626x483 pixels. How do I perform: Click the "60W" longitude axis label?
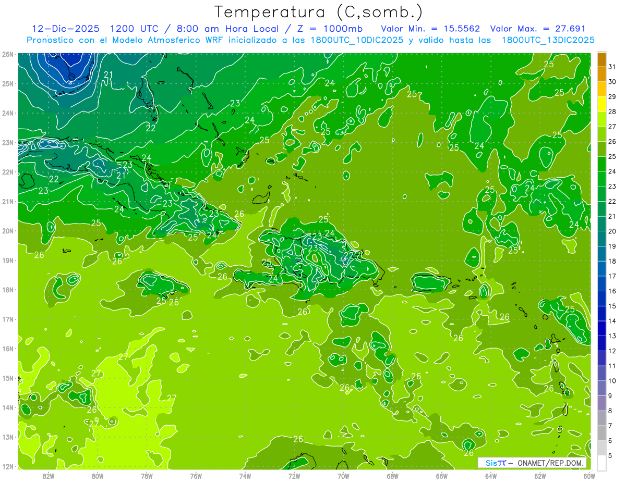point(589,476)
